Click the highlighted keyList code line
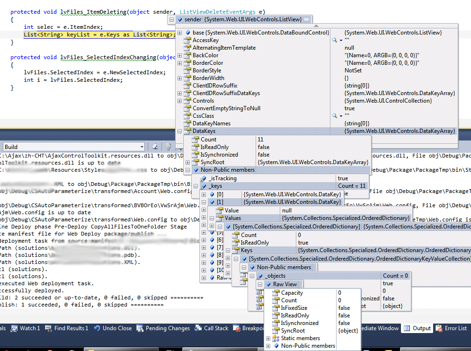 click(x=99, y=35)
